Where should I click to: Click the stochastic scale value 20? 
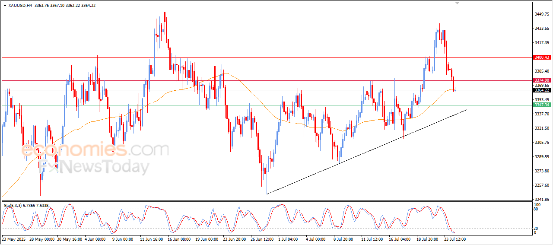[536, 228]
